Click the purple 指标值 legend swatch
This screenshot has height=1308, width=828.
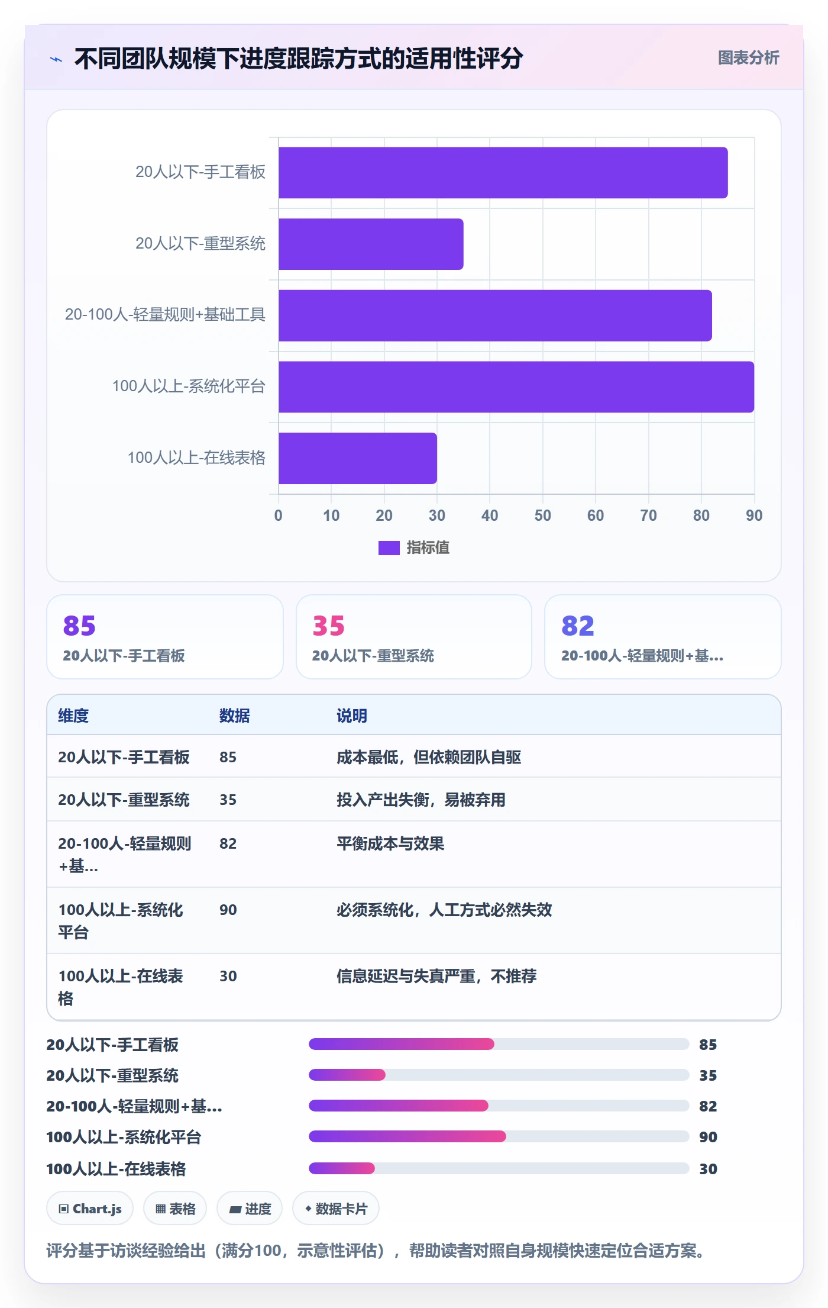[x=389, y=548]
